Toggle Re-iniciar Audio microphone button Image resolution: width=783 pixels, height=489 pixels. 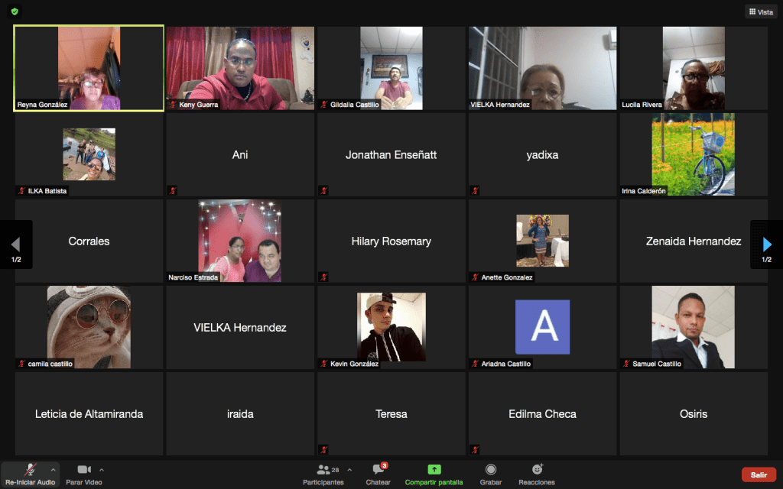pos(30,469)
